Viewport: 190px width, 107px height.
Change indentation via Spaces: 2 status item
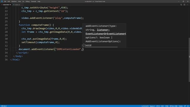(x=152, y=106)
